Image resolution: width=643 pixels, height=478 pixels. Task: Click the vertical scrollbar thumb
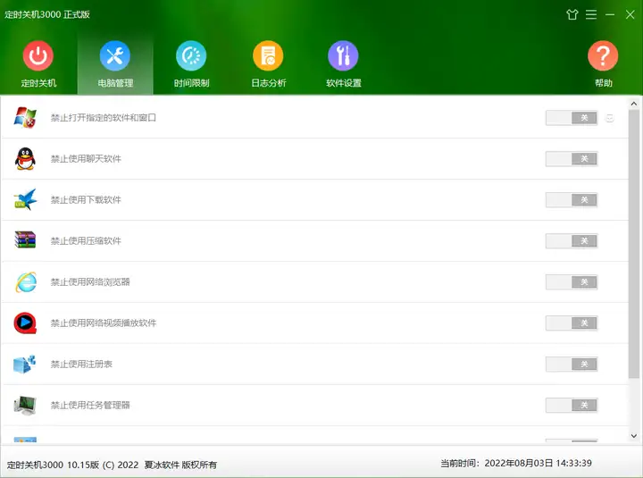633,244
